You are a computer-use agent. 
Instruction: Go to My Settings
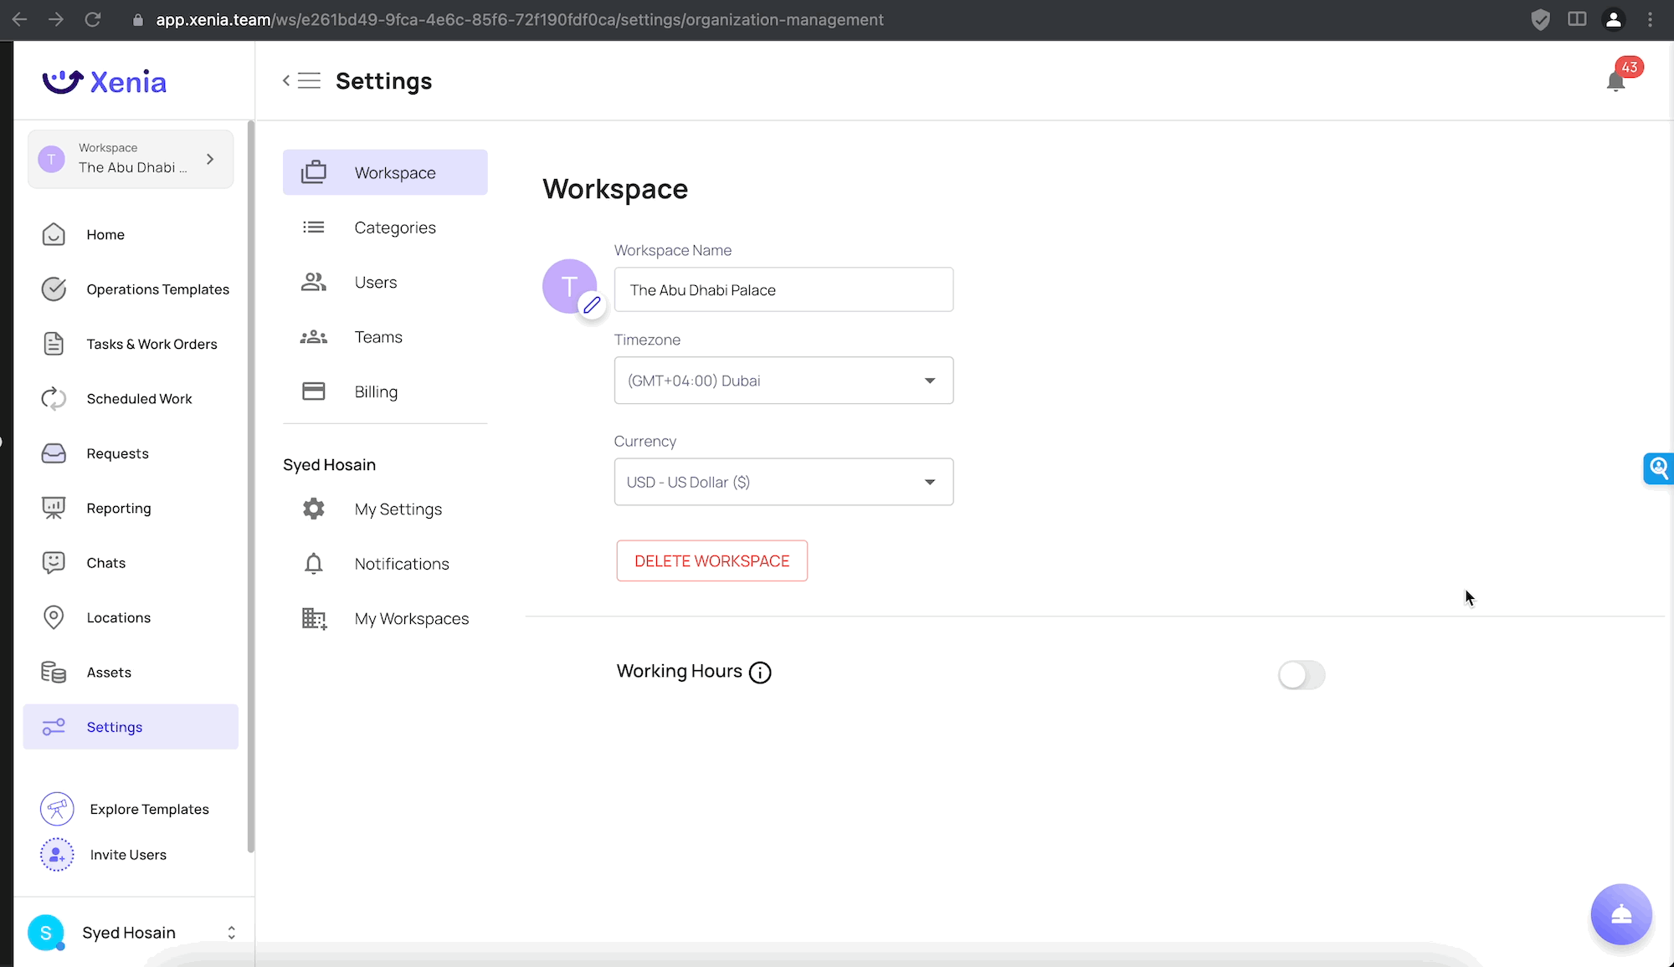385,509
